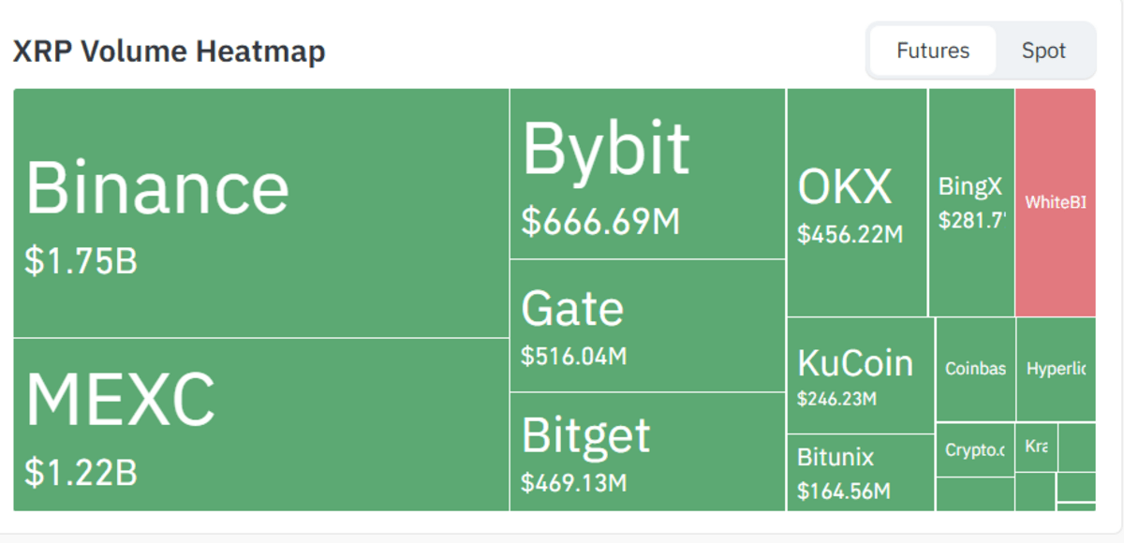Click the XRP Volume Heatmap title

(169, 51)
